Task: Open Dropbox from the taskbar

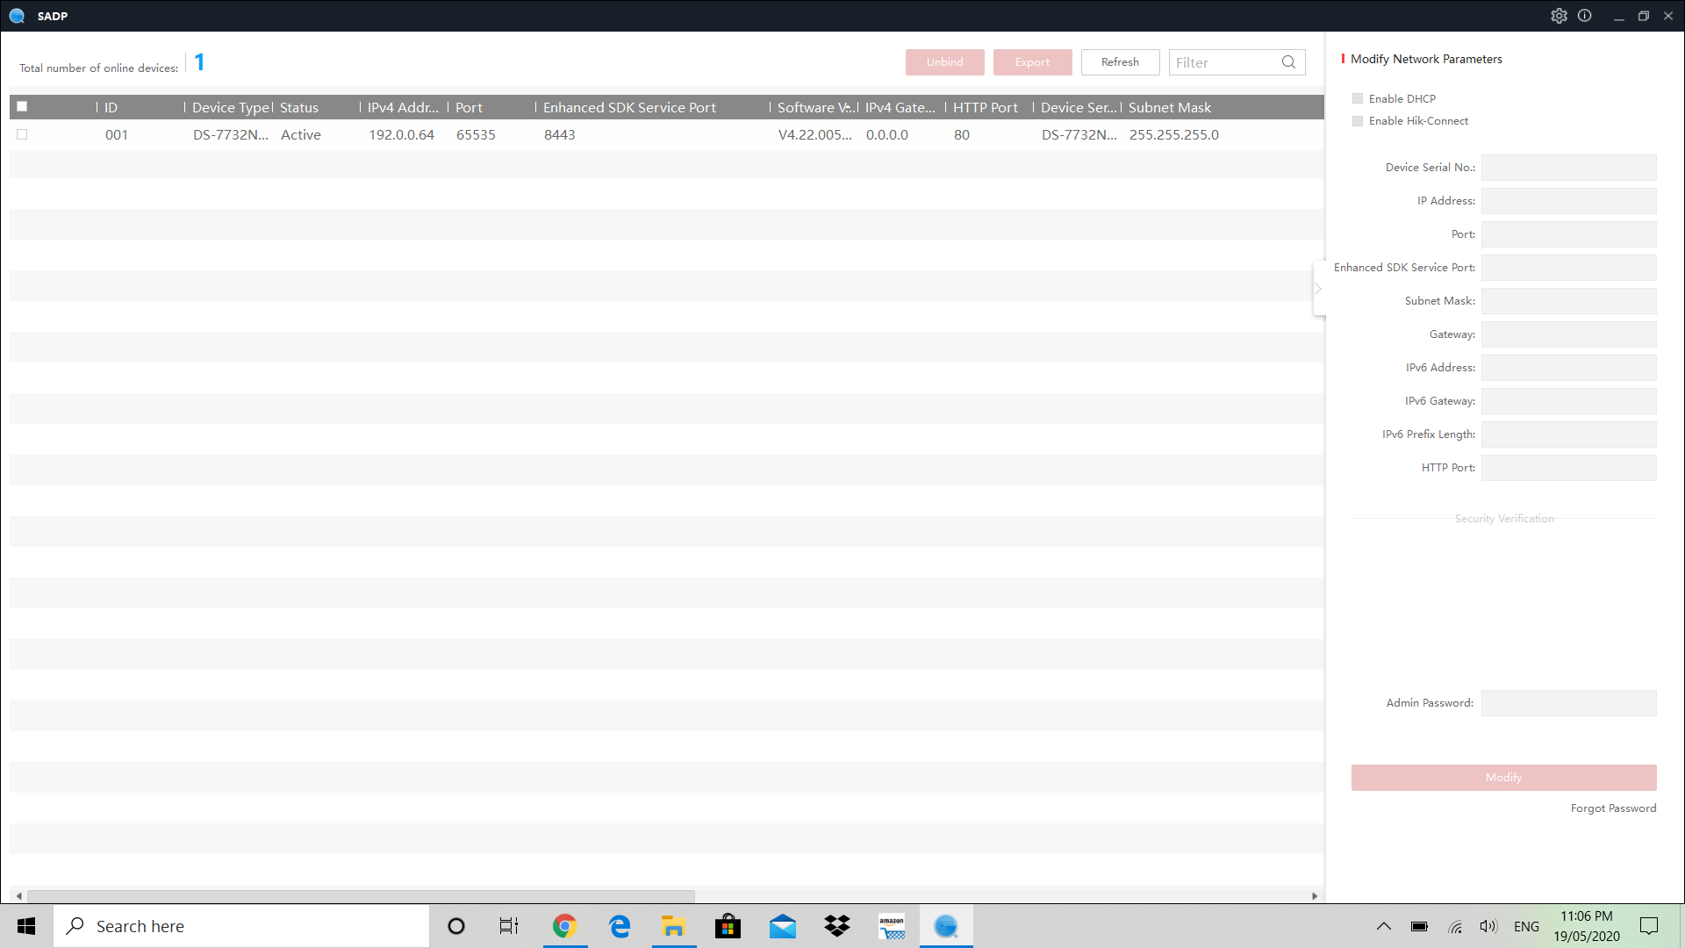Action: (837, 926)
